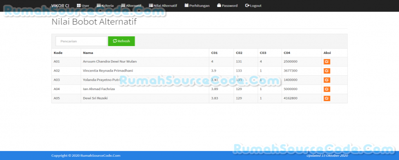Click the name Vincentia Reynada Primadhani

pos(108,71)
